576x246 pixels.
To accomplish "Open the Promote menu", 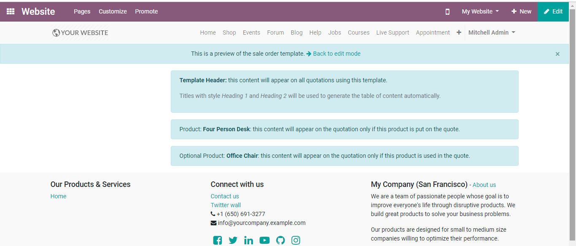I will [x=146, y=11].
